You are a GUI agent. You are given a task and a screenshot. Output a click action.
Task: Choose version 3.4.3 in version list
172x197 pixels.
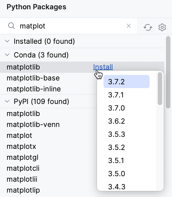(x=116, y=187)
